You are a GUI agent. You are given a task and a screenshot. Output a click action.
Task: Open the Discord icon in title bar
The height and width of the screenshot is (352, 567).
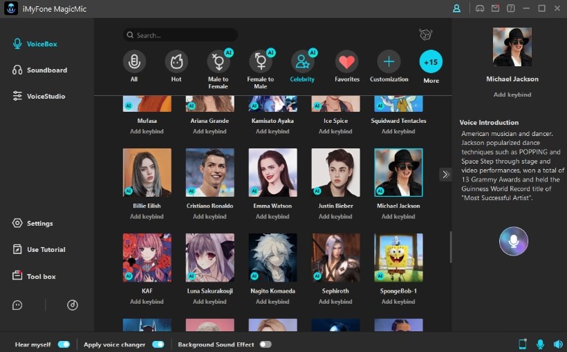480,8
